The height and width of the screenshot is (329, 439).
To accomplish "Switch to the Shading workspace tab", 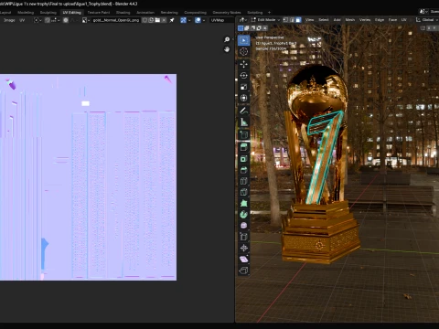I will tap(123, 13).
